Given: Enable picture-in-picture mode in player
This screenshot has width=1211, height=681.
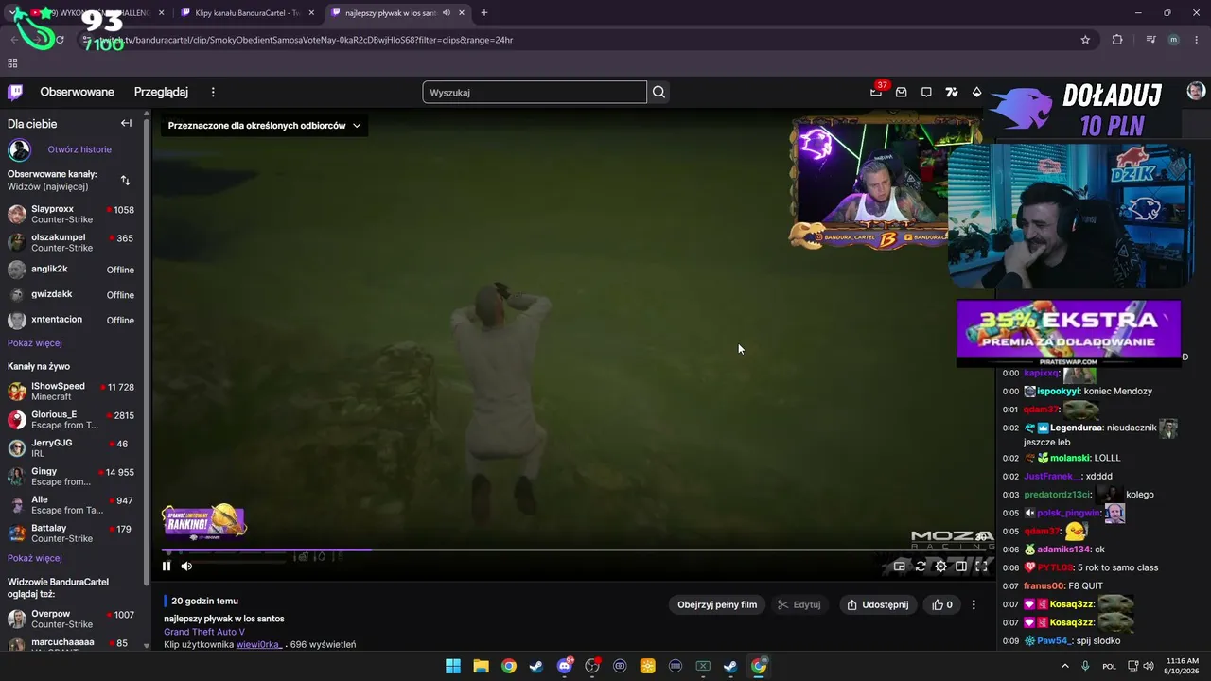Looking at the screenshot, I should [899, 567].
